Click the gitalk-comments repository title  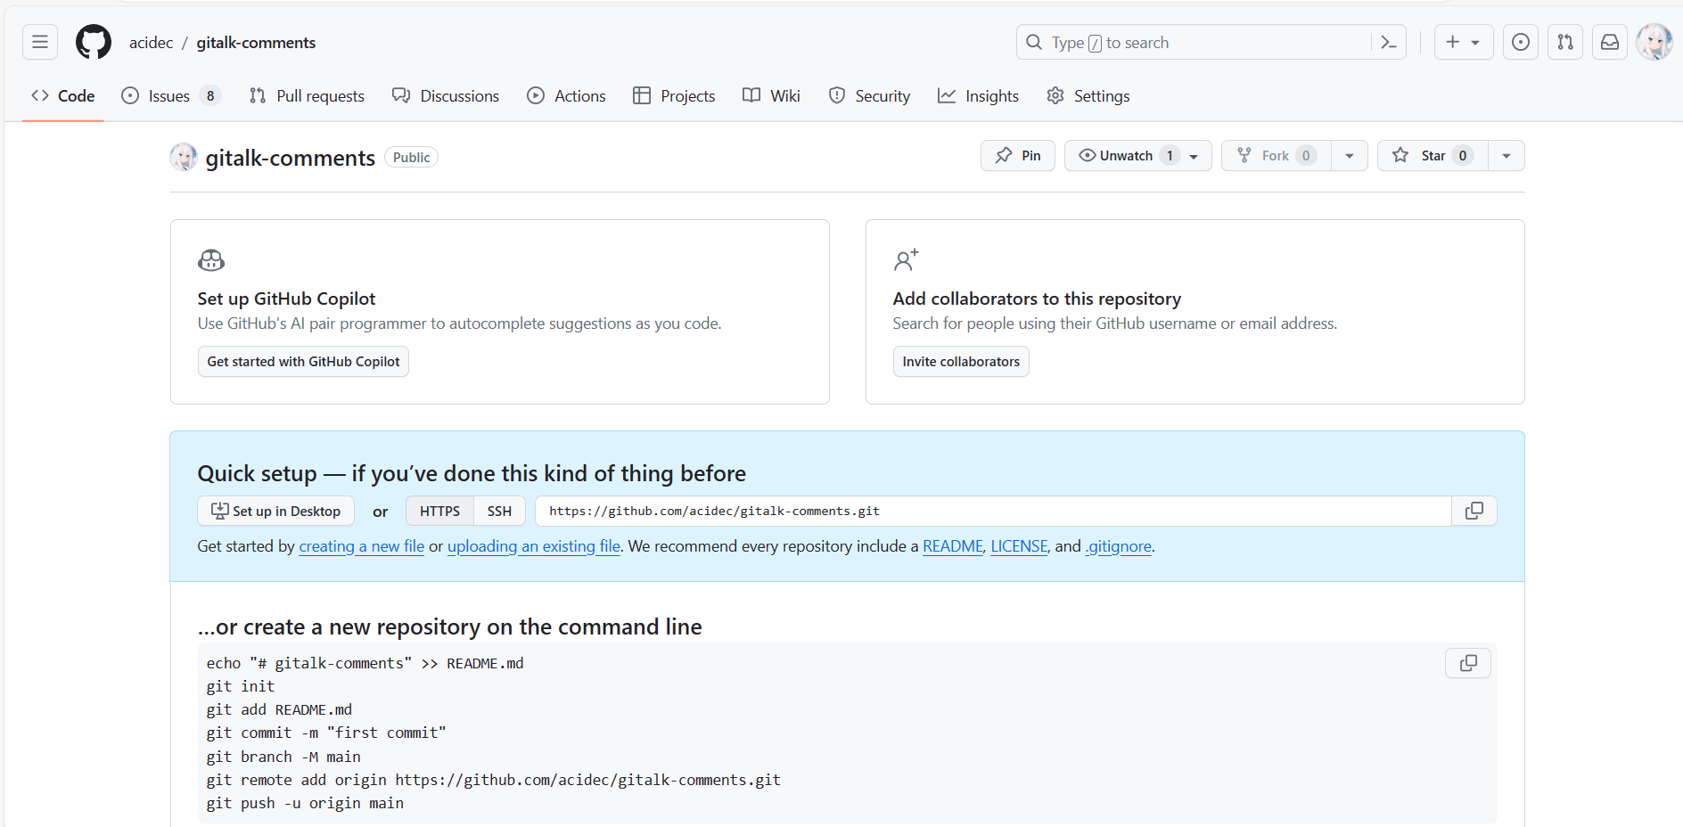[x=291, y=158]
